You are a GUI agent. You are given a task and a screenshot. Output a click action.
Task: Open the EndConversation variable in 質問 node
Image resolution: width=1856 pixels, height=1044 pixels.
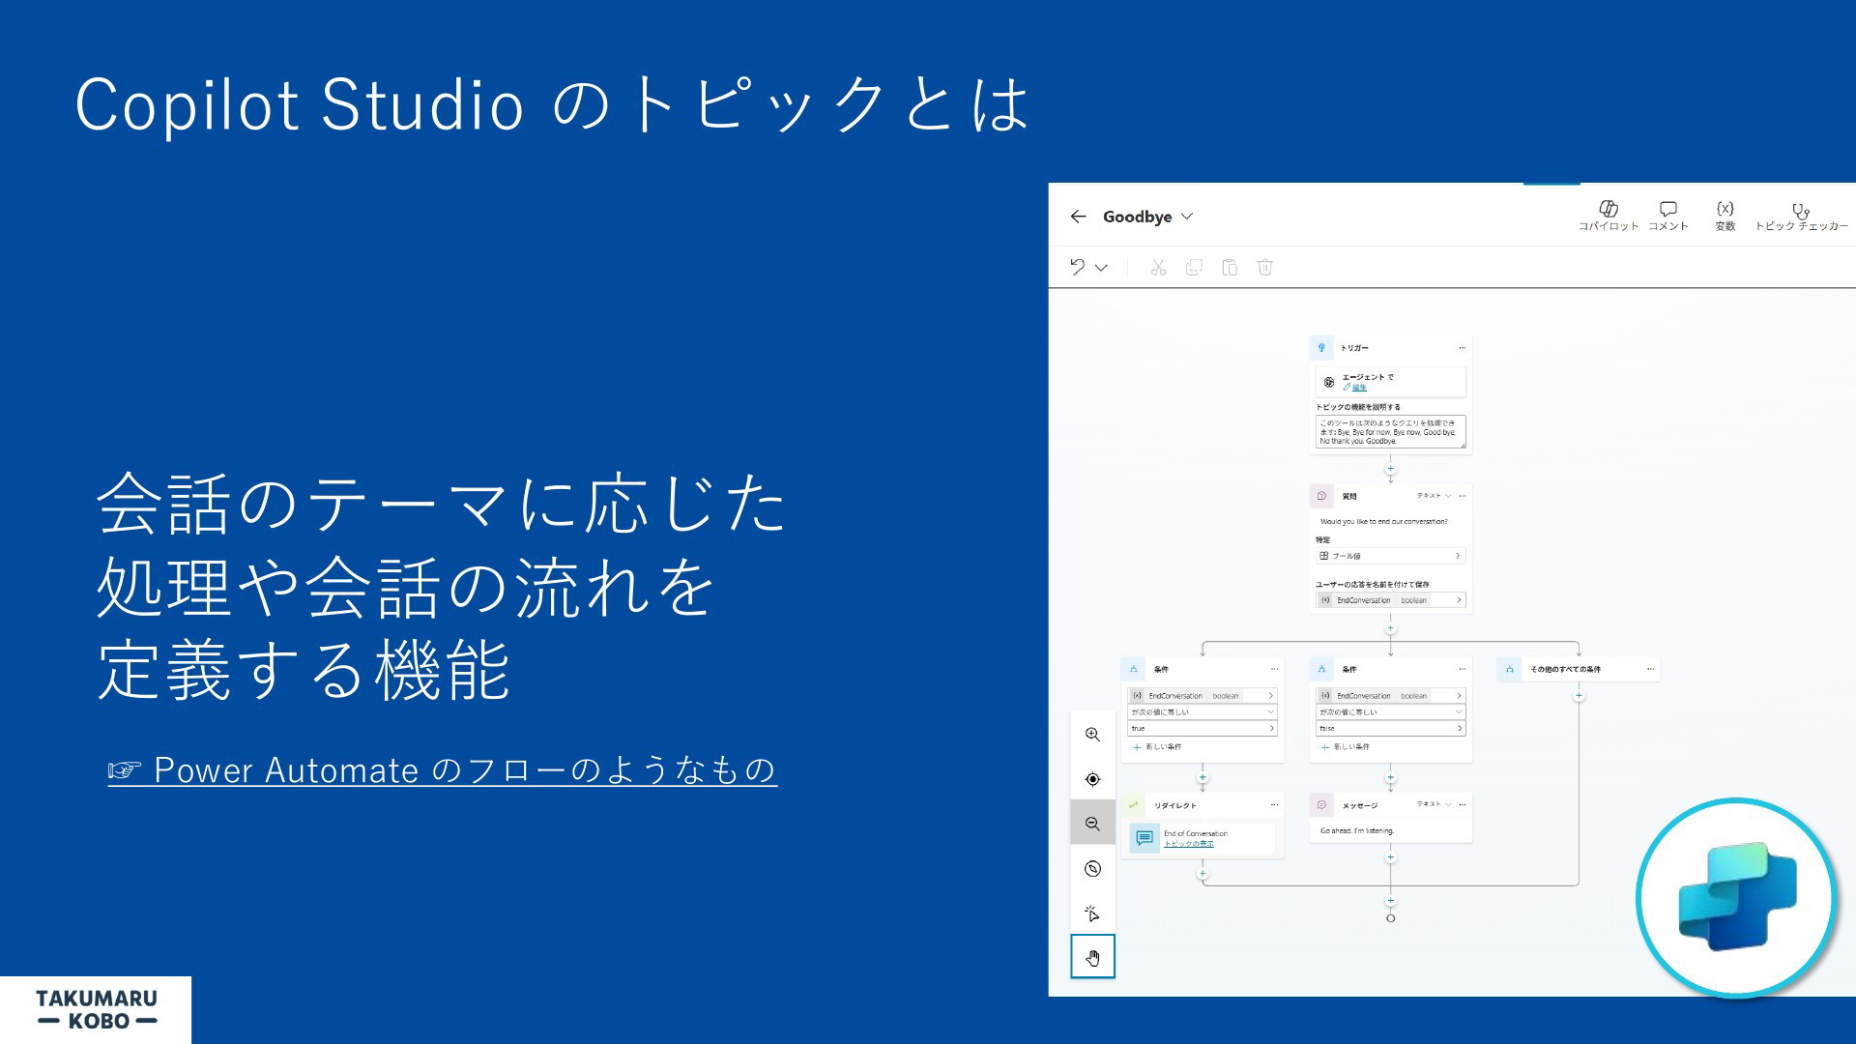[1390, 600]
